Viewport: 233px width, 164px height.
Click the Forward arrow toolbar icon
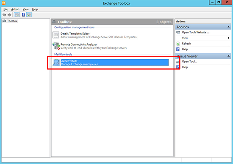[x=9, y=15]
